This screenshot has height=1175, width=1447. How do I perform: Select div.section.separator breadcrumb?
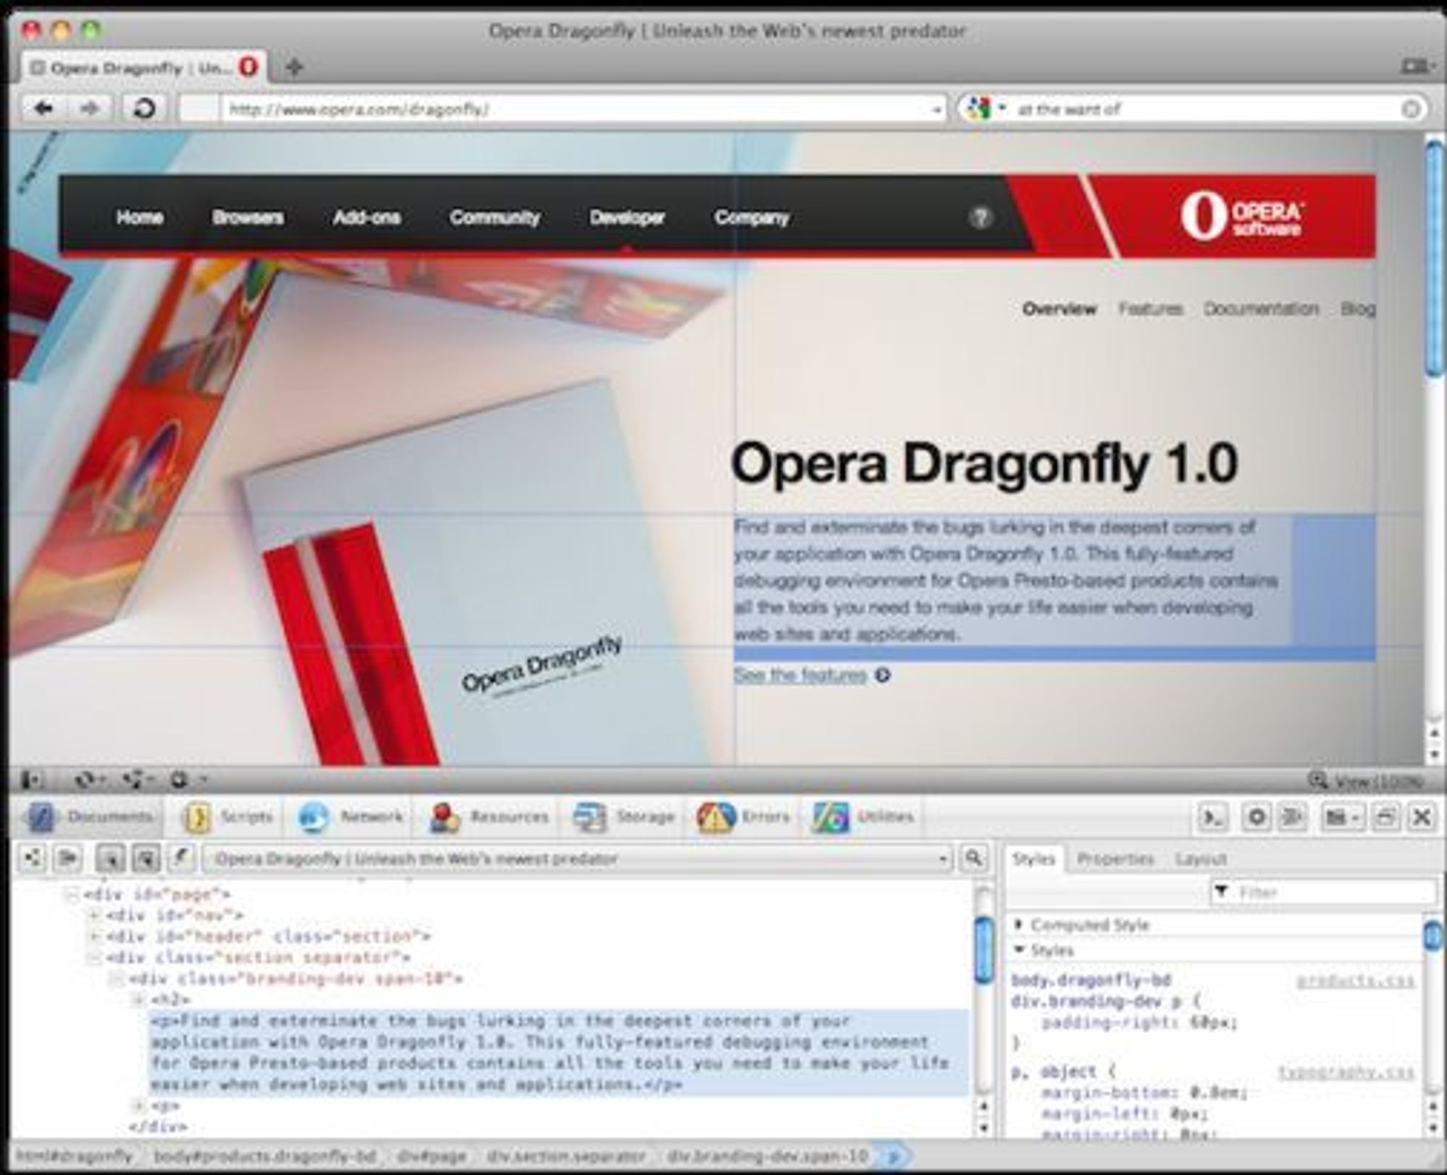565,1156
